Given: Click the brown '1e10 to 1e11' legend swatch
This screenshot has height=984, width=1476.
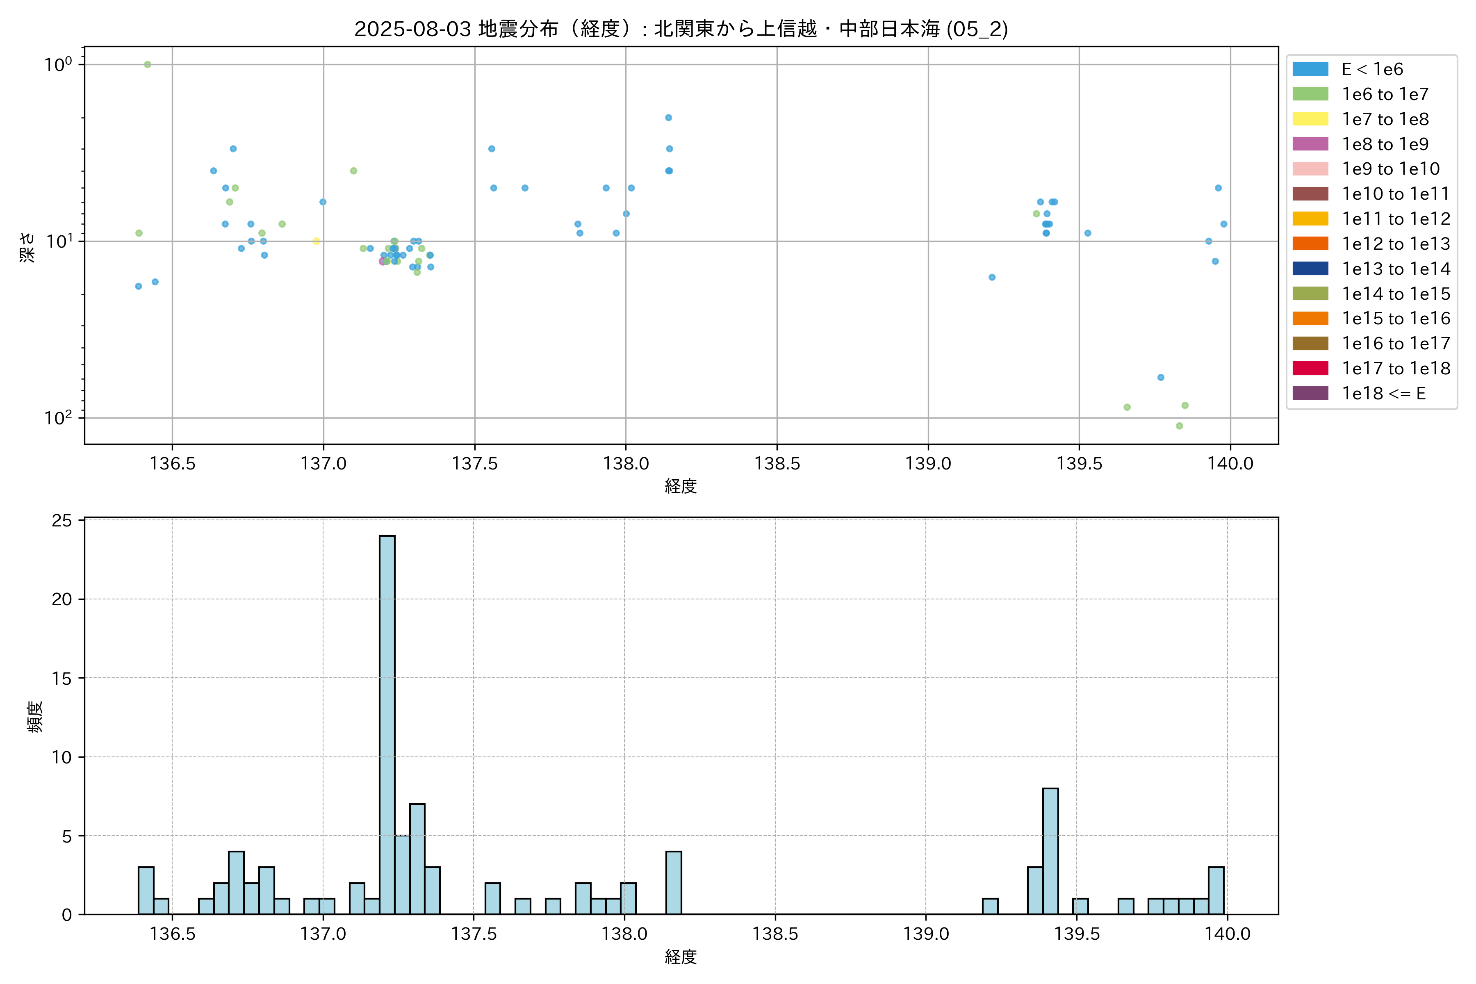Looking at the screenshot, I should pyautogui.click(x=1310, y=194).
